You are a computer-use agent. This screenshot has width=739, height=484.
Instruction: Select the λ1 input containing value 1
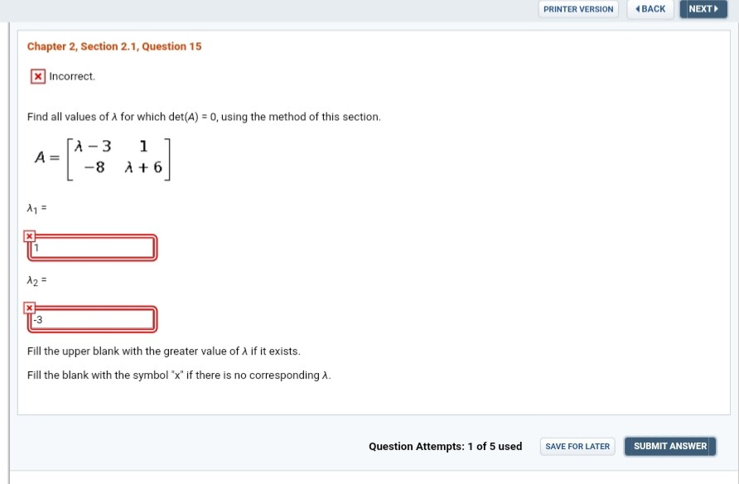[x=91, y=248]
